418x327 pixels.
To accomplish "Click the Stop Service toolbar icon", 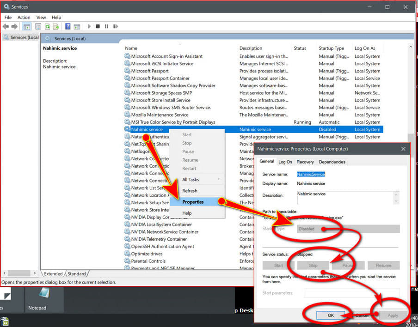I will pyautogui.click(x=98, y=26).
